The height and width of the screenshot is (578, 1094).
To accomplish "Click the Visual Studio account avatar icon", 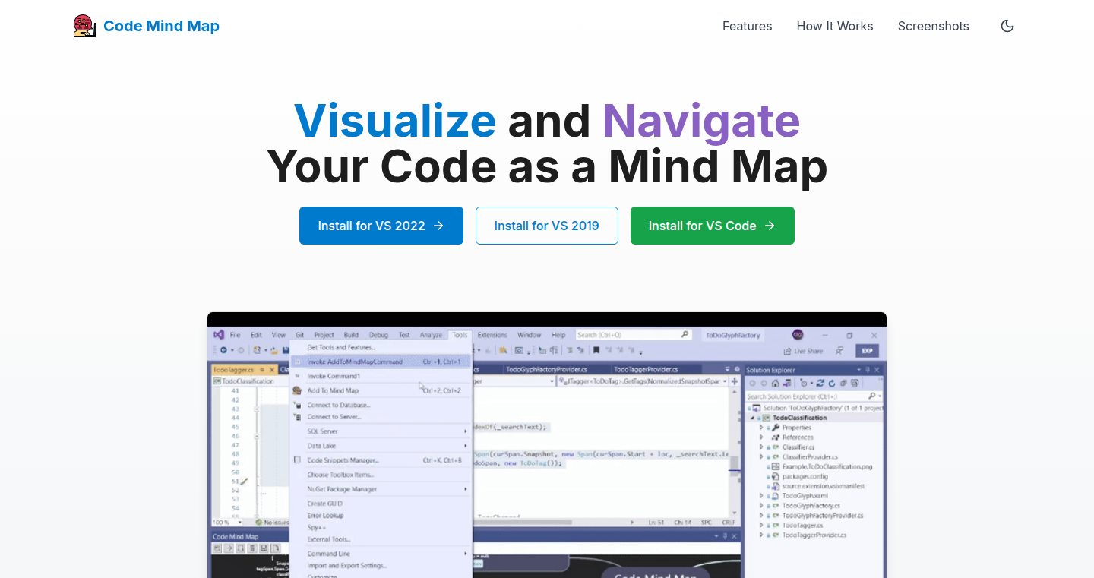I will tap(798, 334).
